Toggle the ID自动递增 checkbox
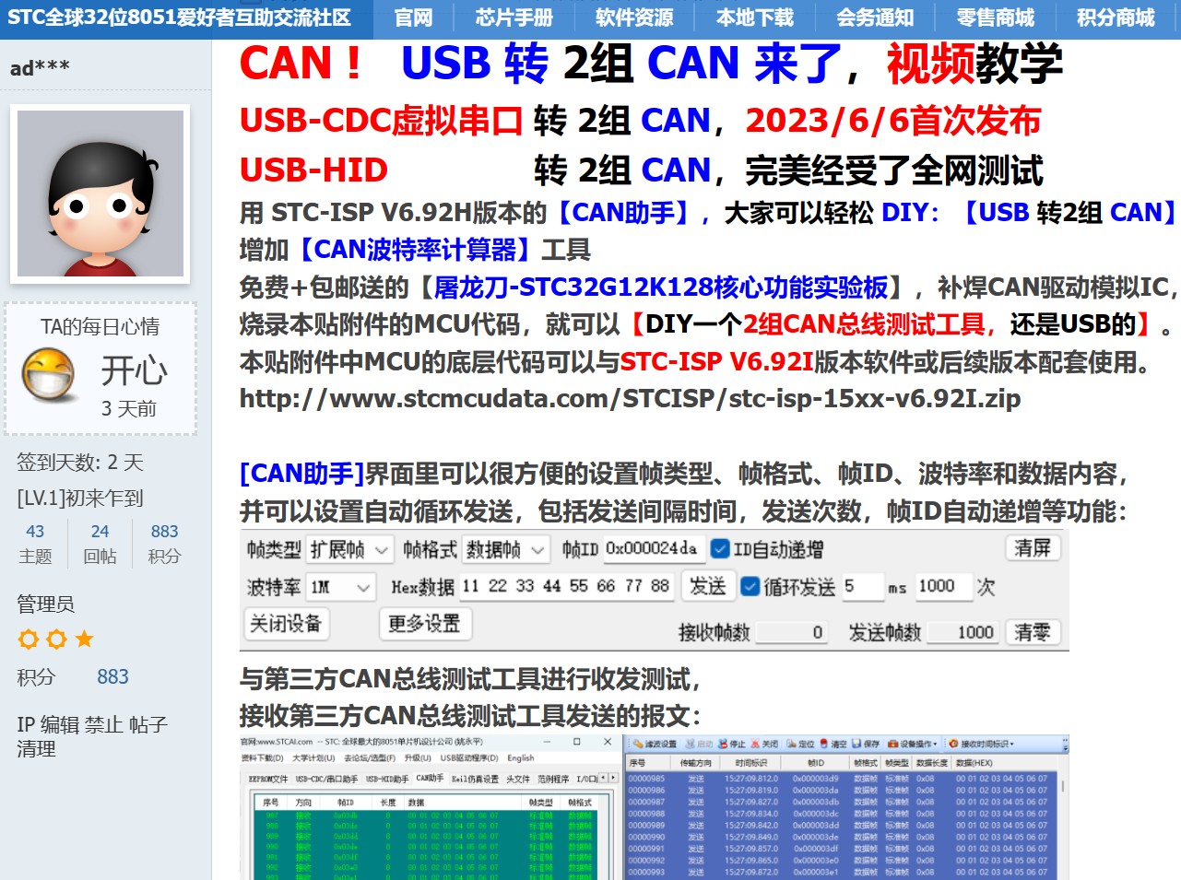This screenshot has width=1181, height=880. 720,549
